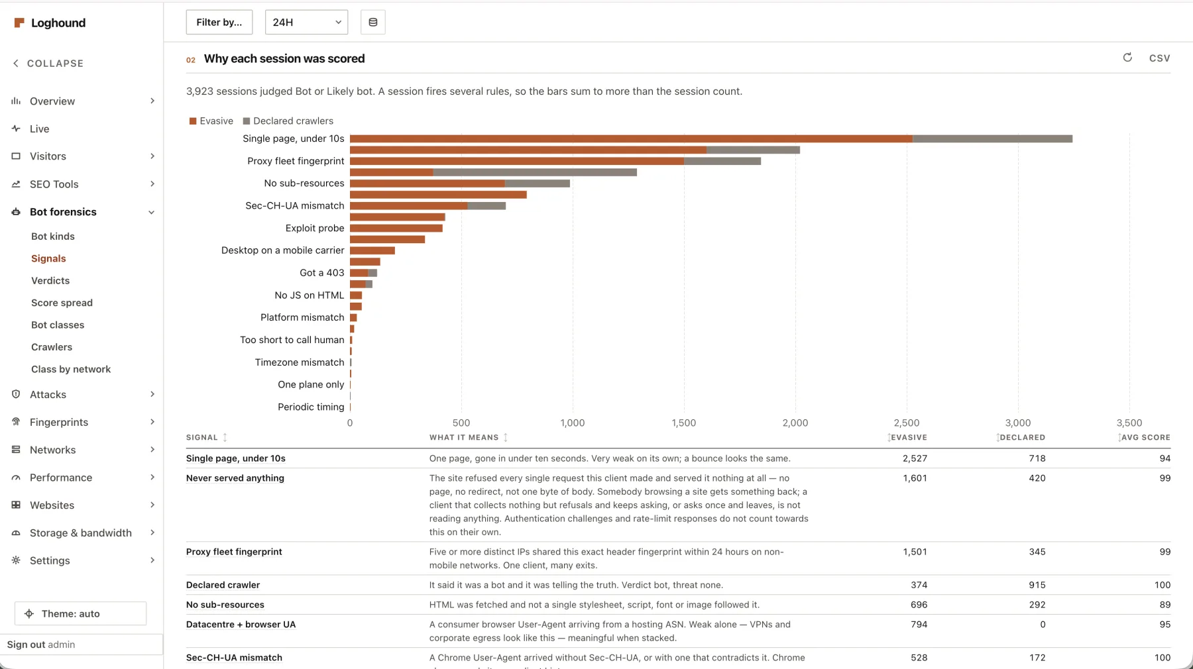This screenshot has height=669, width=1193.
Task: Toggle the Declared crawlers legend swatch
Action: coord(247,121)
